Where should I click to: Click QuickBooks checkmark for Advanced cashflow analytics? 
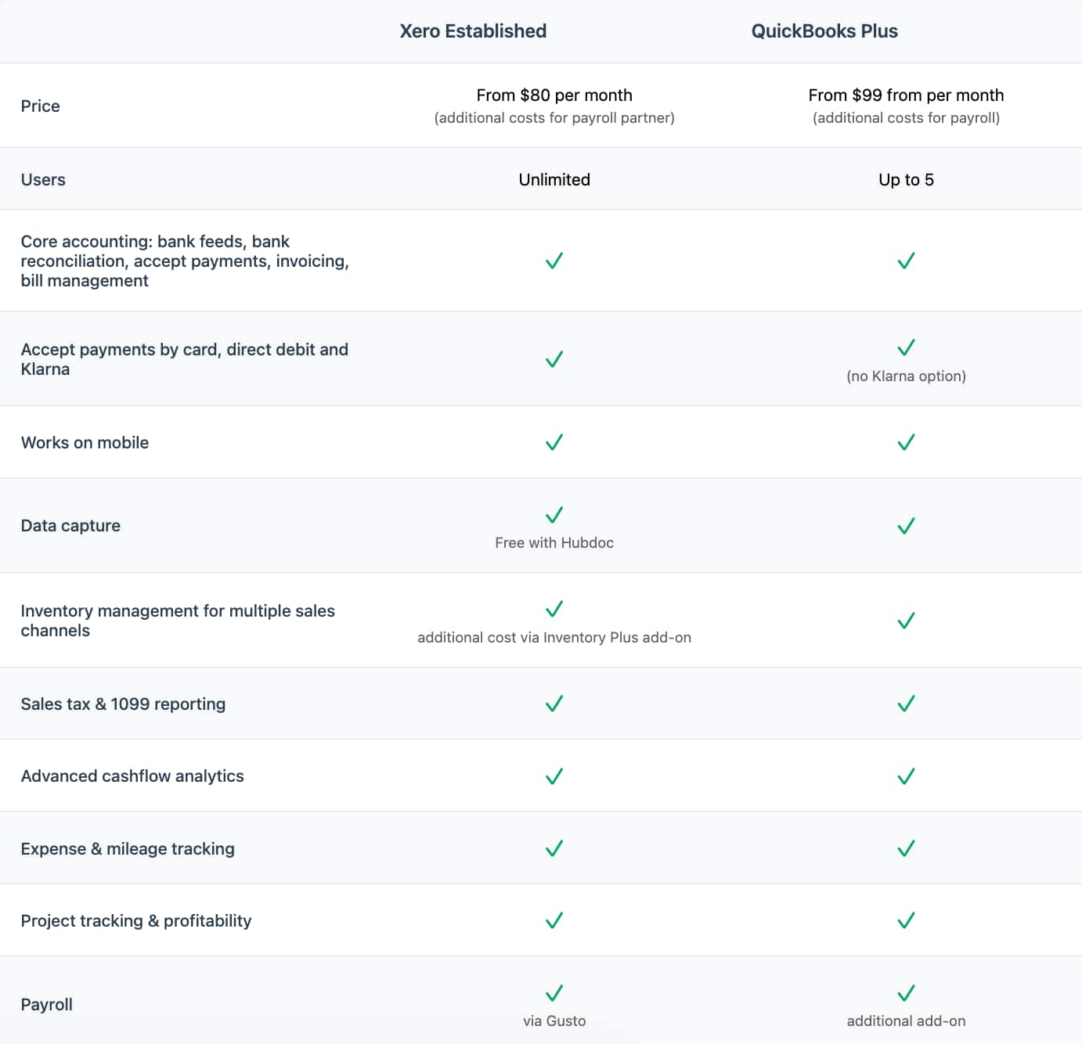(906, 776)
